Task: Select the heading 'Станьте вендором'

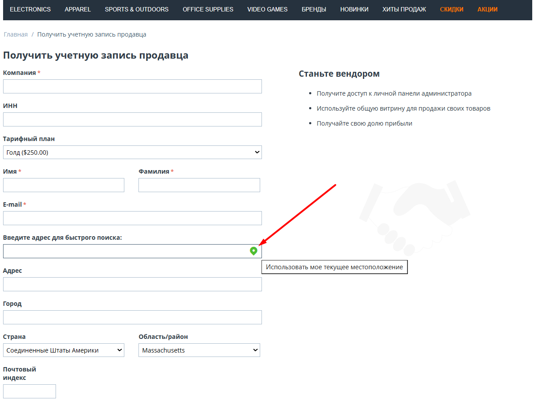Action: (x=339, y=74)
